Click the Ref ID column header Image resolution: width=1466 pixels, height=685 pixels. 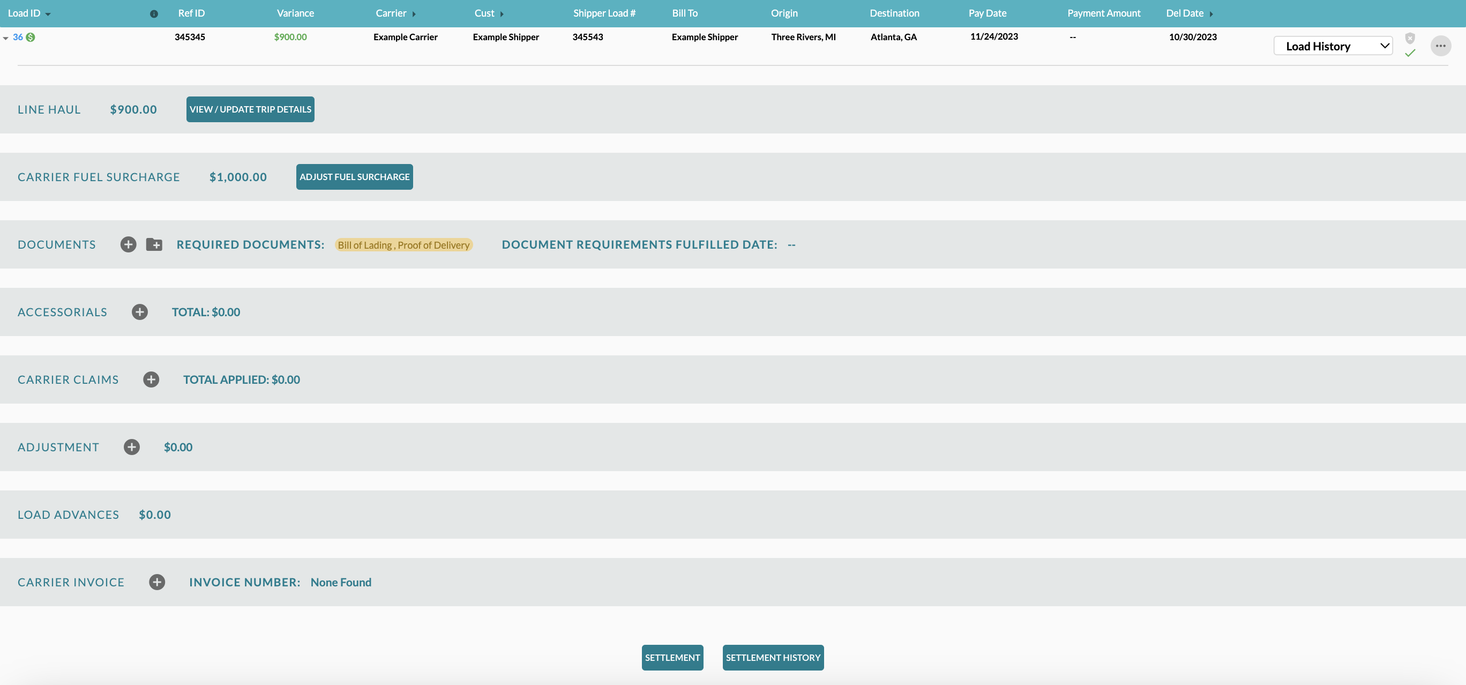pyautogui.click(x=191, y=13)
